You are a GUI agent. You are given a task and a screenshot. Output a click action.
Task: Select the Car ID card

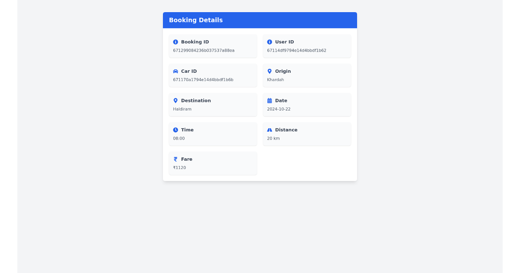pos(213,75)
